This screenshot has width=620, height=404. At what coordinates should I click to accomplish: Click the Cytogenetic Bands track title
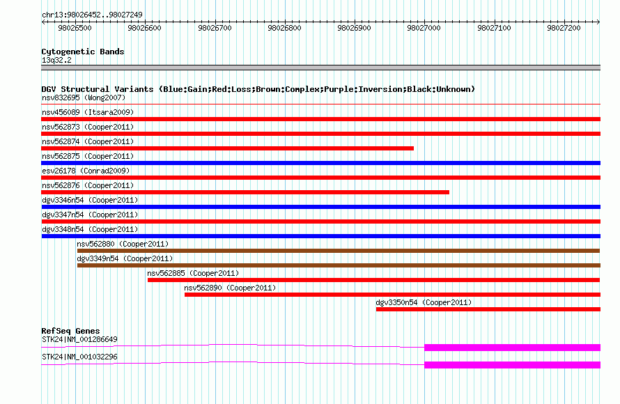[x=83, y=52]
